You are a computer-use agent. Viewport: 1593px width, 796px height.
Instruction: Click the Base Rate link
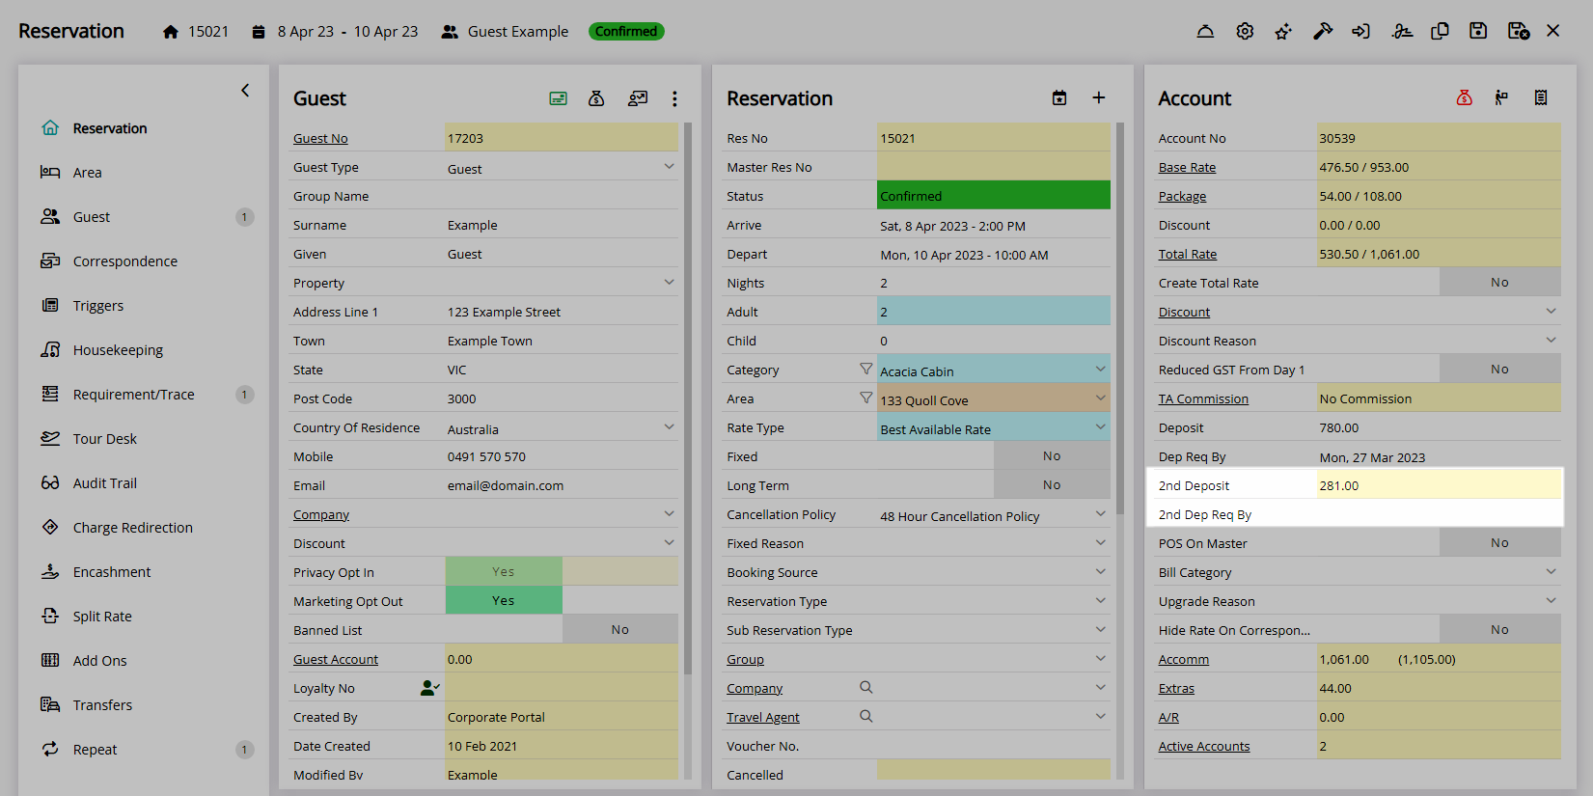1187,167
